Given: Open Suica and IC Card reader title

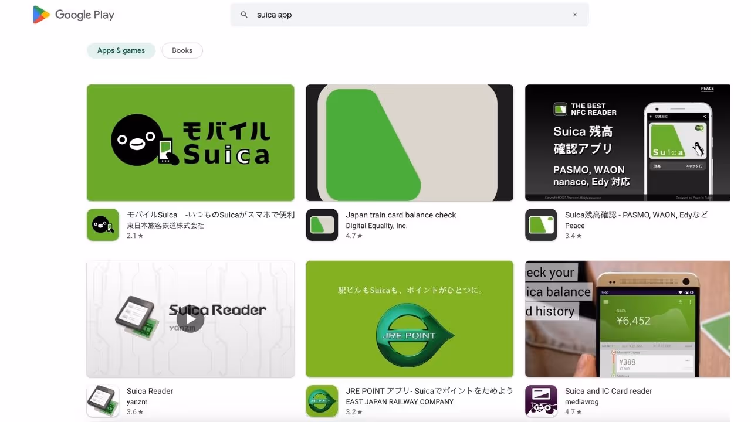Looking at the screenshot, I should (x=608, y=391).
